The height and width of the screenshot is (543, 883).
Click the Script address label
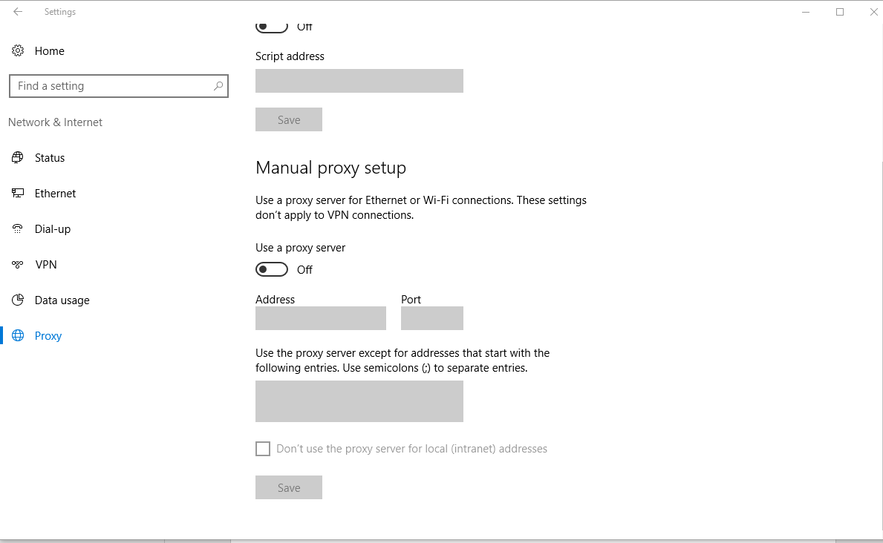pos(290,56)
